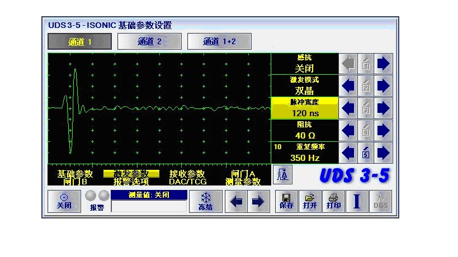The width and height of the screenshot is (458, 257).
Task: Click the blue I info button
Action: coord(357,201)
